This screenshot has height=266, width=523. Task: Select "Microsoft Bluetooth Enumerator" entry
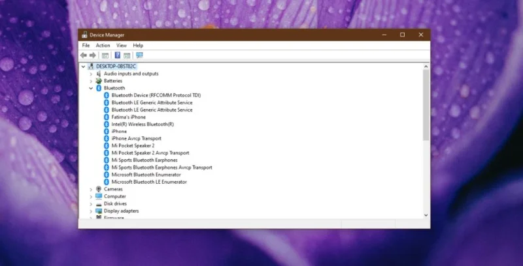click(x=146, y=175)
